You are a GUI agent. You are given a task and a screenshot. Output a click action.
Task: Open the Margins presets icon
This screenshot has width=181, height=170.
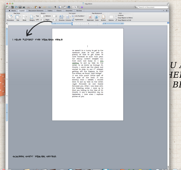[32, 17]
